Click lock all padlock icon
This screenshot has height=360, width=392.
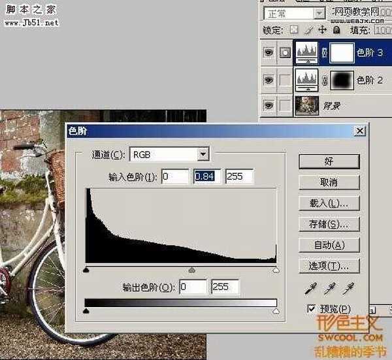tap(336, 30)
